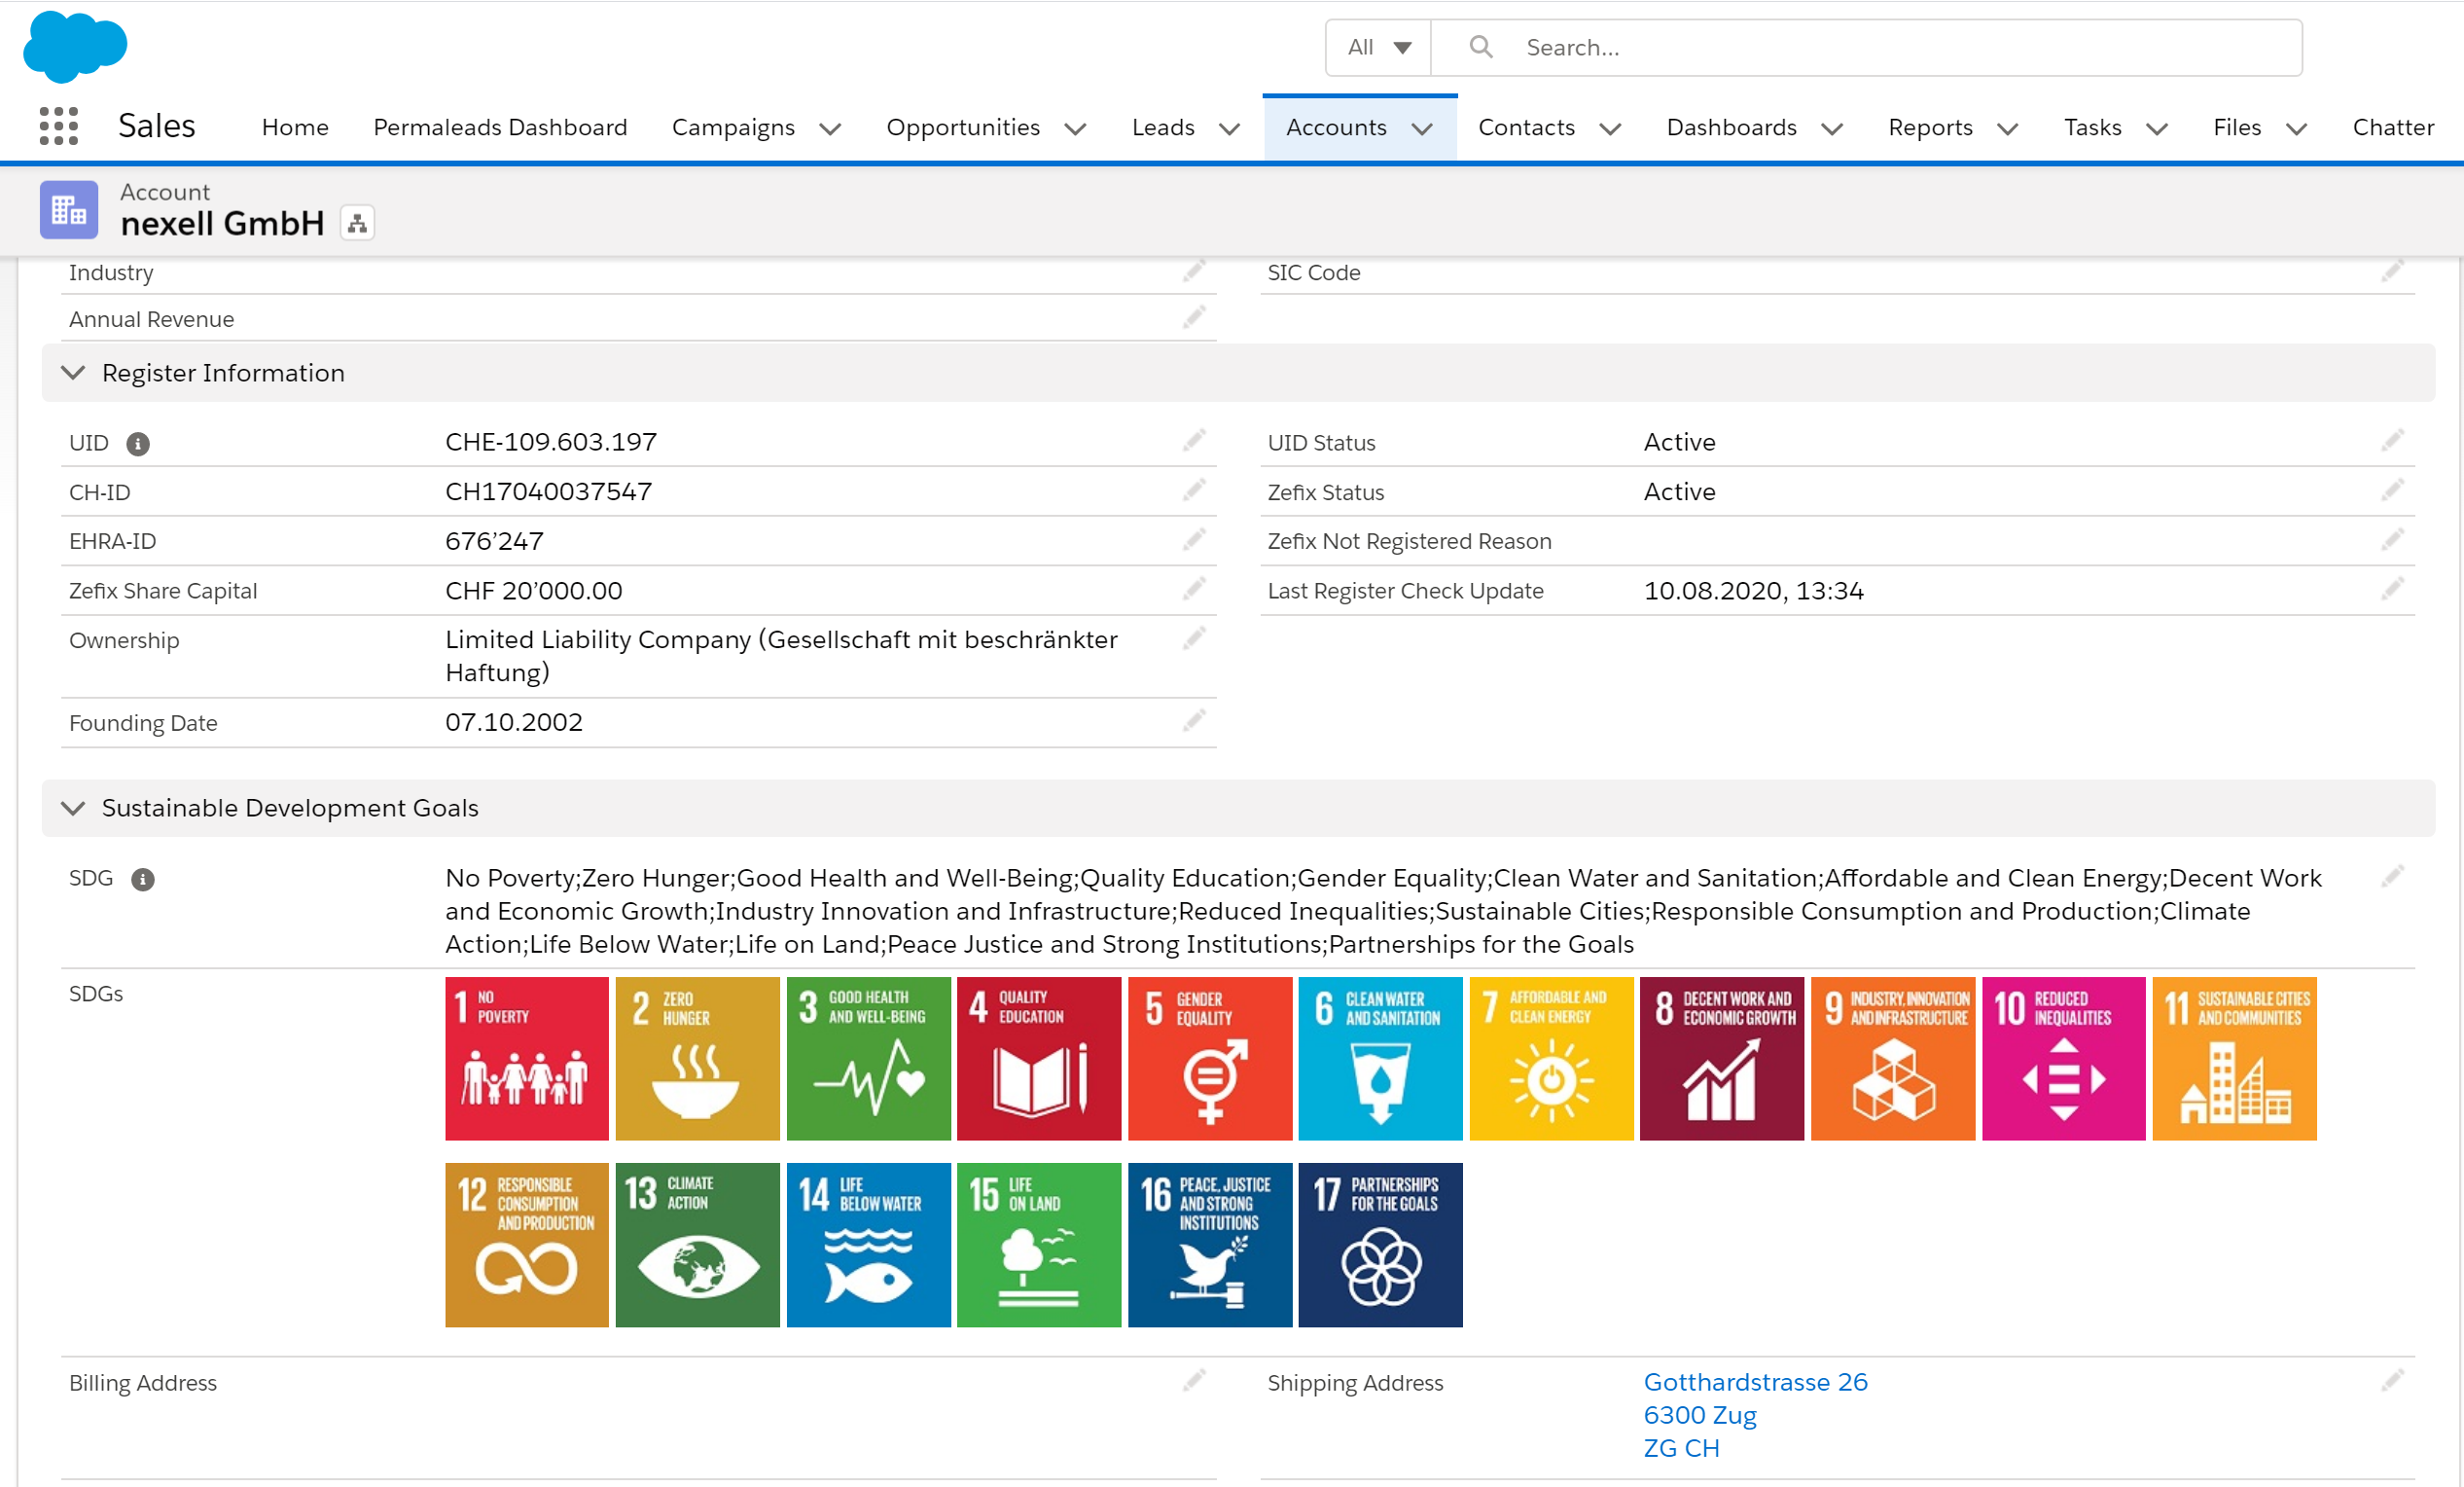Open the info tooltip next to UID
Screen dimensions: 2464x1487
(x=138, y=444)
